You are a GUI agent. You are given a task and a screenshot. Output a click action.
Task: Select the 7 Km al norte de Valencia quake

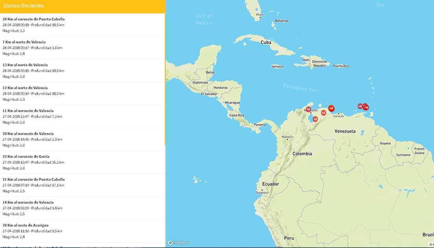[82, 48]
